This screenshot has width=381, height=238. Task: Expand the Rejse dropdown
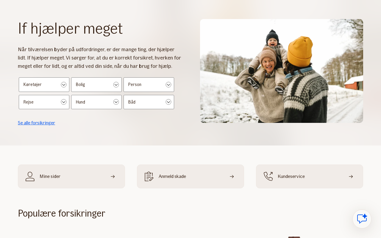(44, 102)
